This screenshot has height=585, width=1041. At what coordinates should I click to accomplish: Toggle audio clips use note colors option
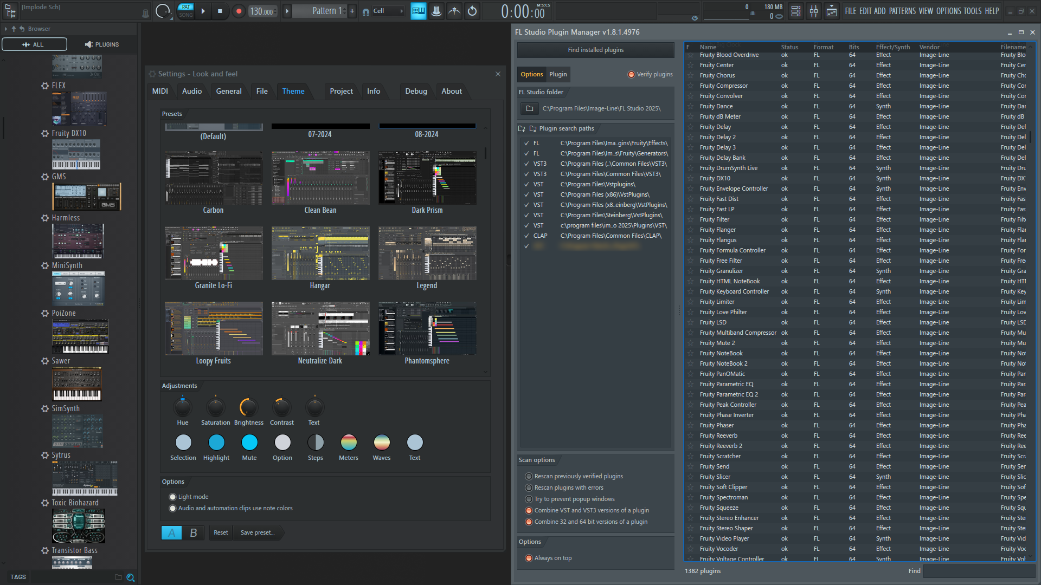tap(173, 508)
